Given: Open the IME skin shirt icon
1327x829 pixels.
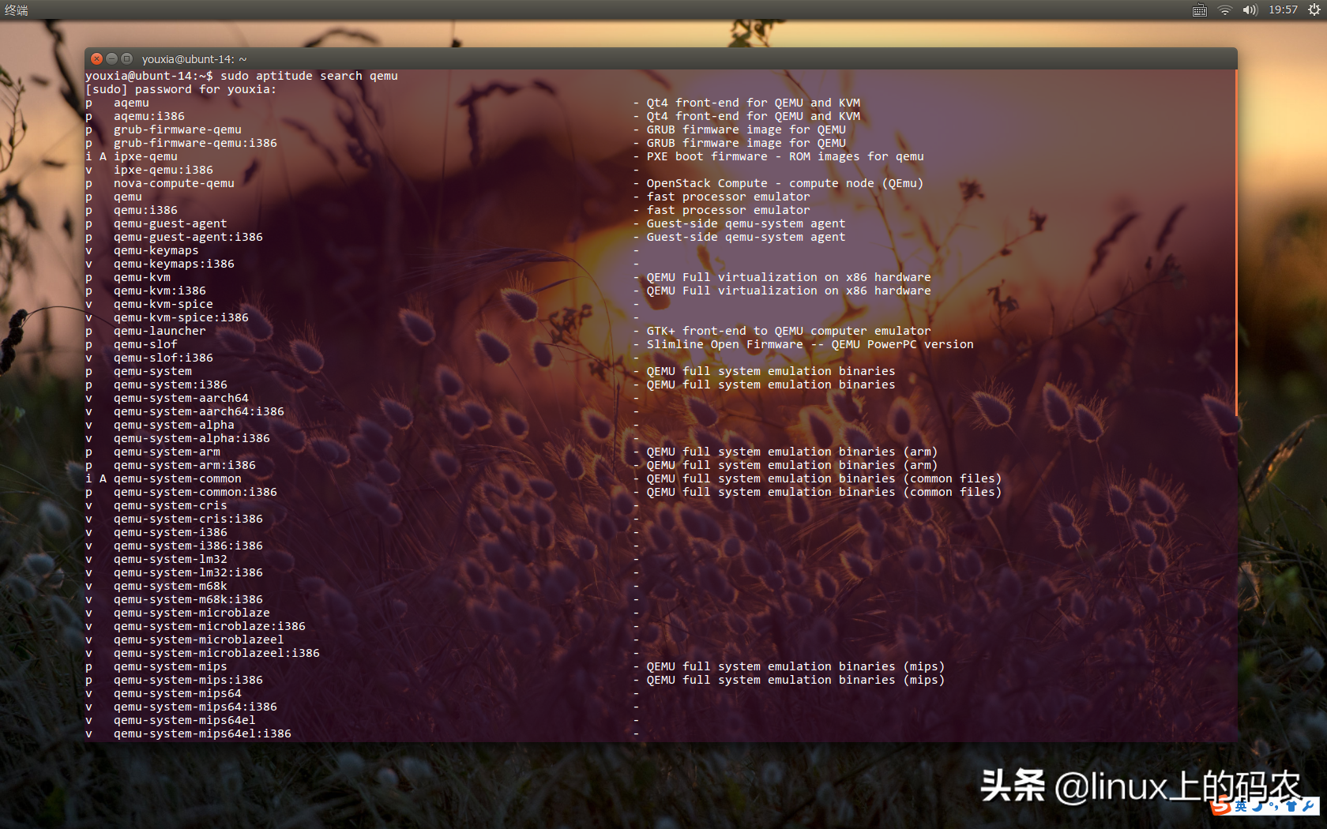Looking at the screenshot, I should coord(1291,806).
